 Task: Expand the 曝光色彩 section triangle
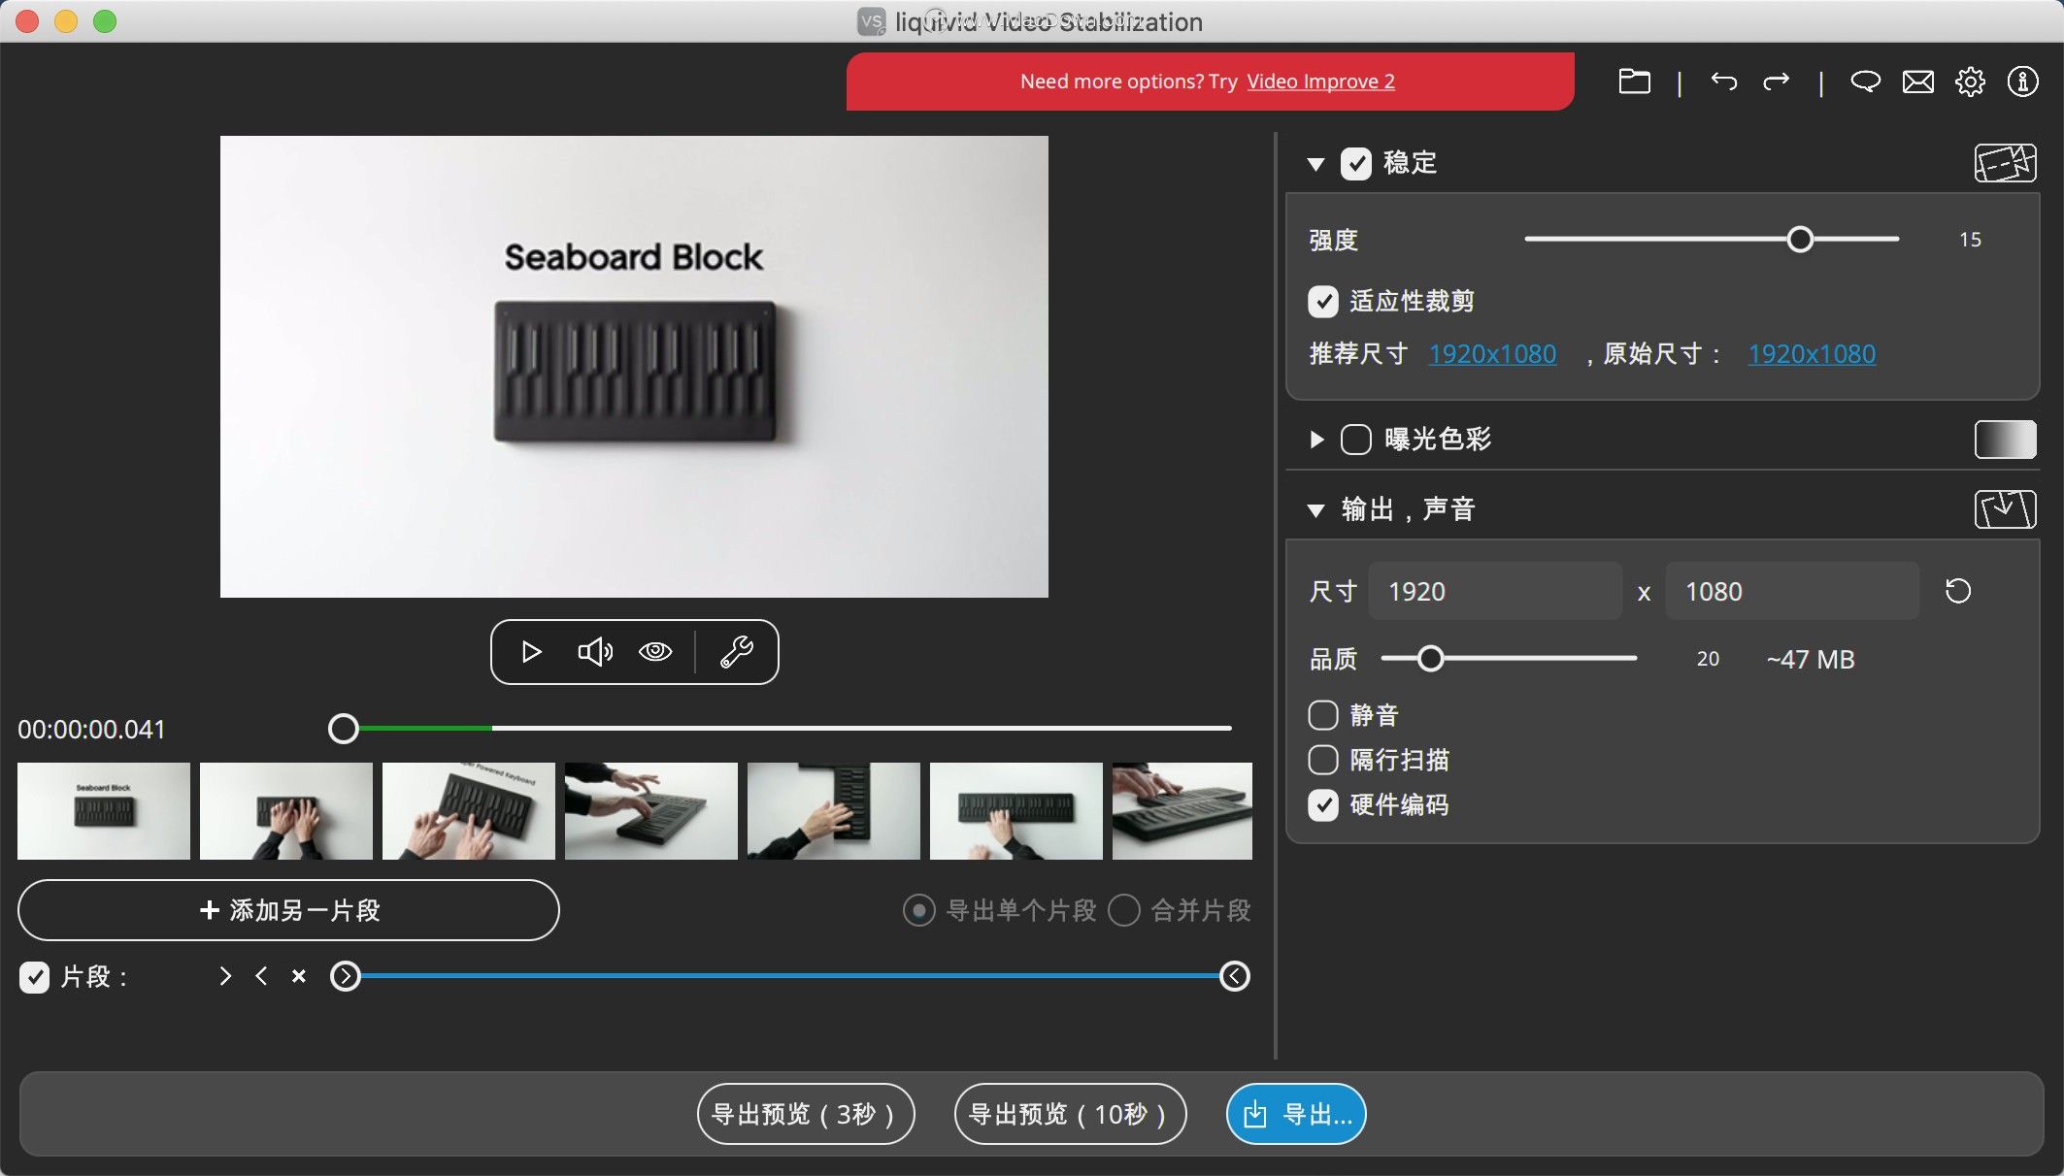pos(1316,440)
